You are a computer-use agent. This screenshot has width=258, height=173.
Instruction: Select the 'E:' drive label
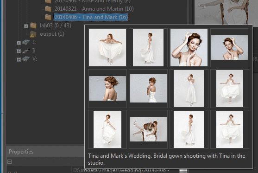click(34, 42)
